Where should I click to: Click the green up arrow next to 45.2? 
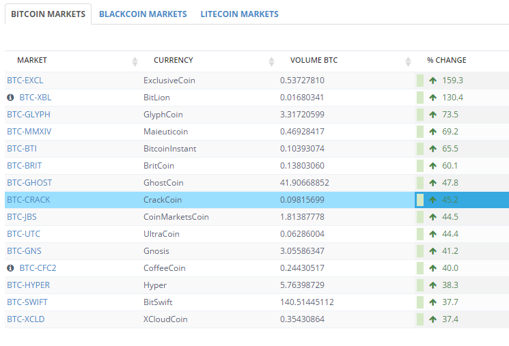tap(432, 200)
